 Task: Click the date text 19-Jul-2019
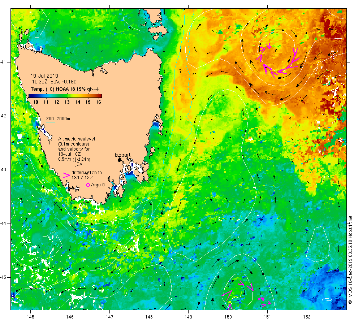[44, 76]
